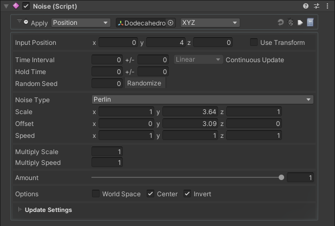Enable the Use Transform checkbox
Screen dimensions: 335x226
click(x=254, y=42)
